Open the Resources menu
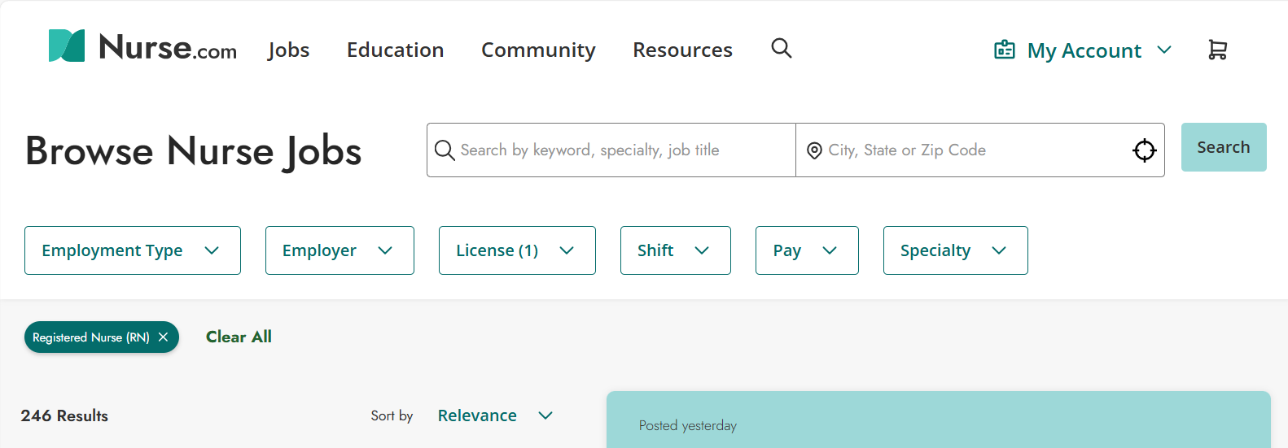This screenshot has height=448, width=1288. (682, 50)
